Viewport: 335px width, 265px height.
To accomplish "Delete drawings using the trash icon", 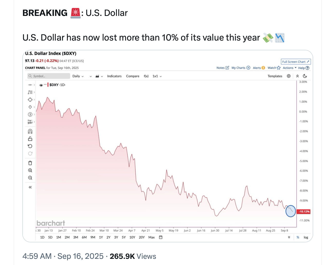I will click(x=30, y=163).
